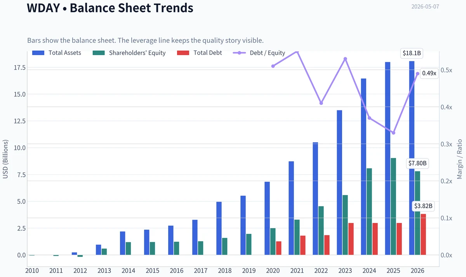Image resolution: width=466 pixels, height=277 pixels.
Task: Click the red Total Debt legend swatch
Action: coord(183,53)
